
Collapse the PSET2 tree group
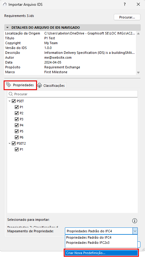[x=10, y=143]
